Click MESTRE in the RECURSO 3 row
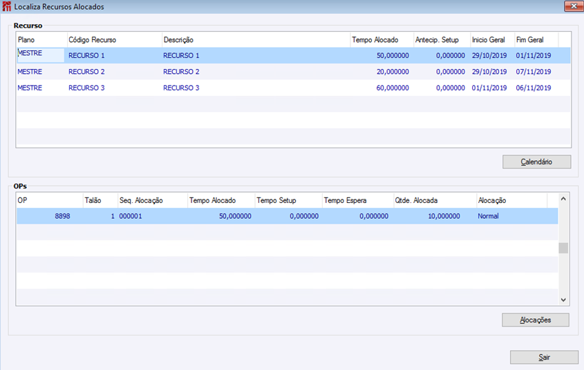This screenshot has height=370, width=584. [30, 88]
